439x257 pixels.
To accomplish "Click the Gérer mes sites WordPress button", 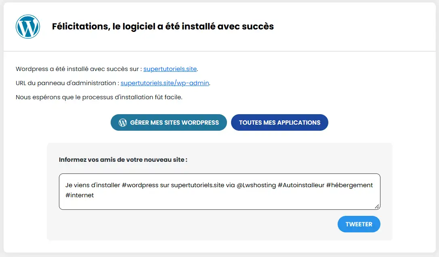I will pyautogui.click(x=168, y=123).
